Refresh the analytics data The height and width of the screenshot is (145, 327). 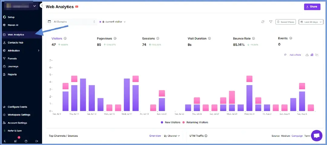click(263, 22)
